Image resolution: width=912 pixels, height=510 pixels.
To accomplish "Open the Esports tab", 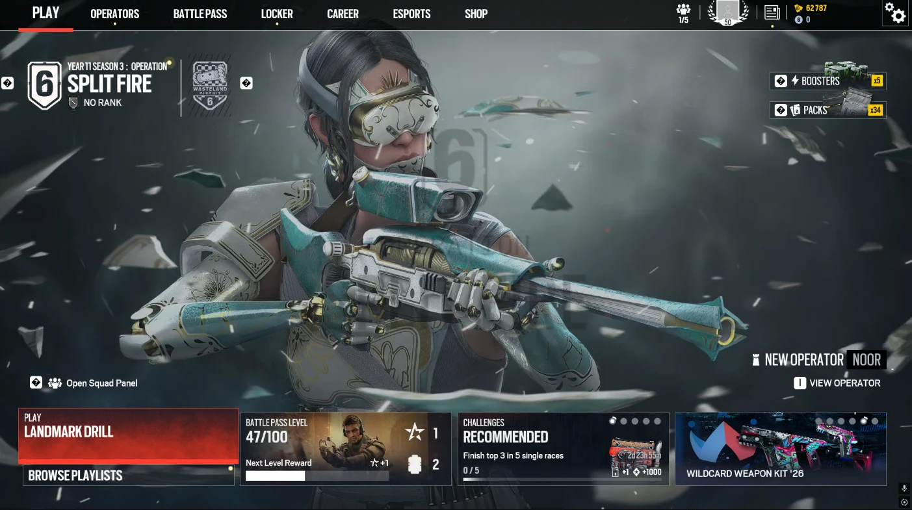I will pos(411,14).
